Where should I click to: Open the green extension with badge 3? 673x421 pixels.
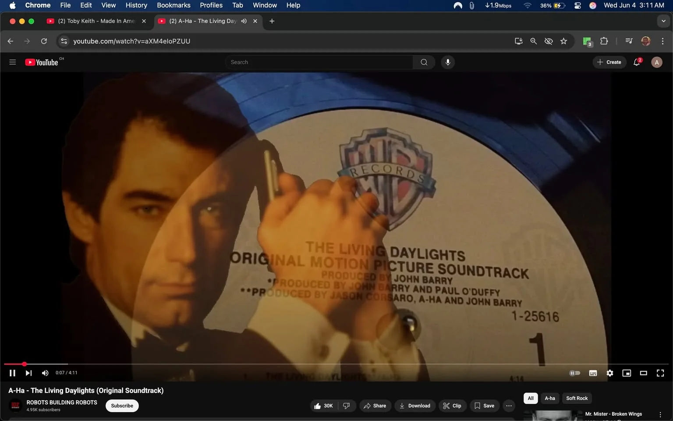click(588, 41)
